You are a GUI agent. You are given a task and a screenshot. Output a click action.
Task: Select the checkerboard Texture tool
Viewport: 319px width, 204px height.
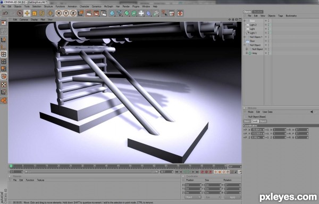[x=4, y=84]
